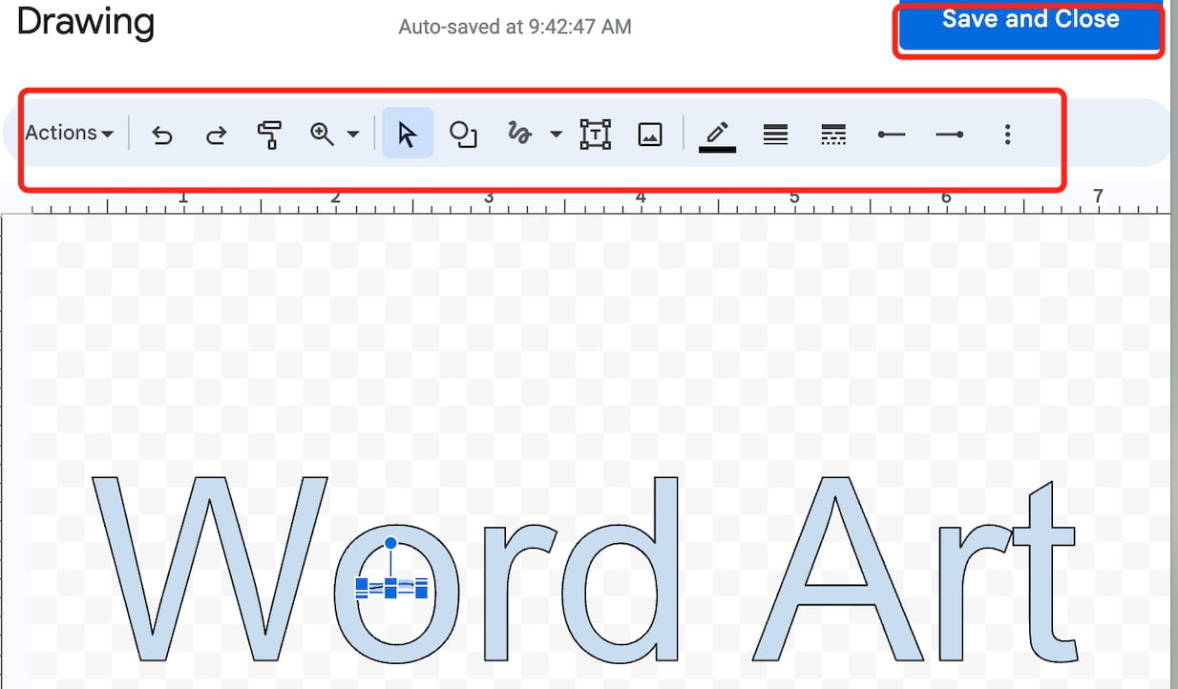Open the Border color pencil swatch
This screenshot has height=689, width=1178.
(x=718, y=135)
